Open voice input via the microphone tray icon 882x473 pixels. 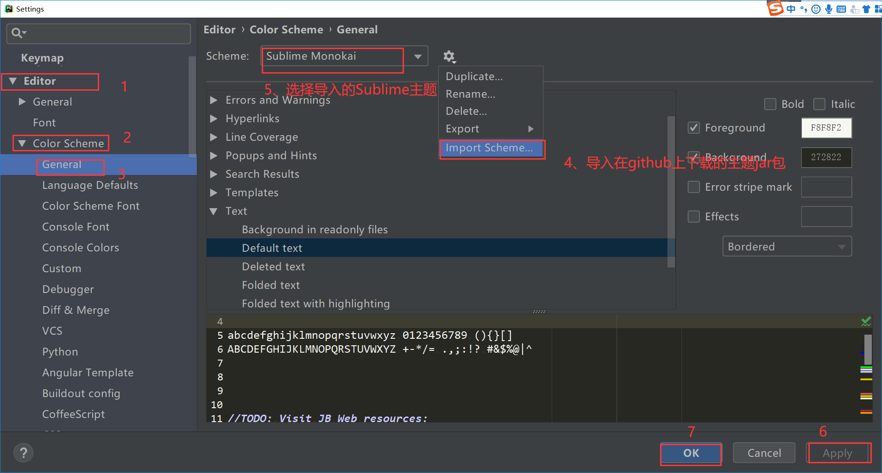(x=829, y=8)
